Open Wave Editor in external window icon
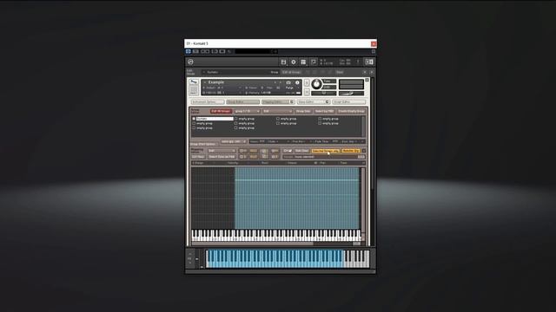Viewport: 556px width, 312px height. click(328, 102)
